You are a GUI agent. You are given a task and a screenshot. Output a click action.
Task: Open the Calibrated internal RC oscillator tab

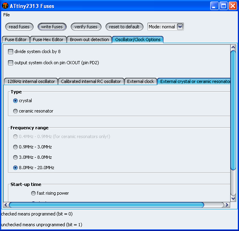pos(91,81)
